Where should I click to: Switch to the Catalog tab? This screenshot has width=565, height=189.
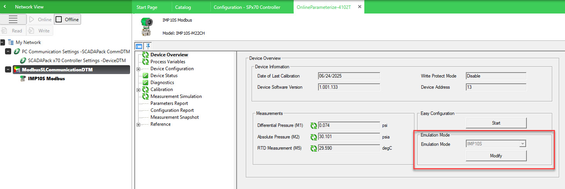[183, 7]
